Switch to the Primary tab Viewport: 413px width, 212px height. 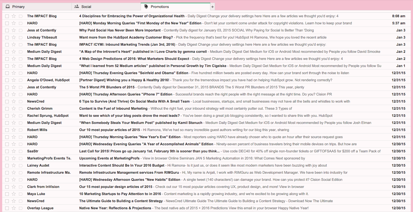[x=18, y=7]
